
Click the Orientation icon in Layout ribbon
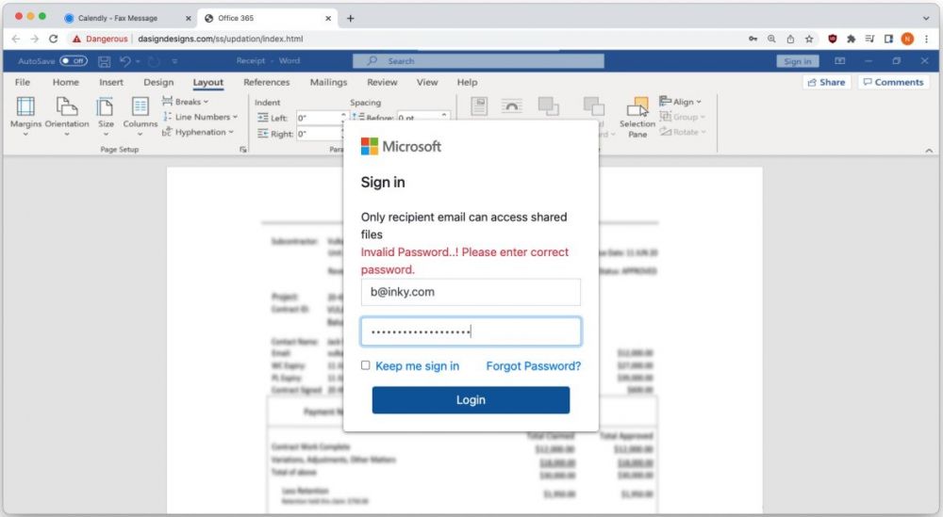(x=67, y=106)
